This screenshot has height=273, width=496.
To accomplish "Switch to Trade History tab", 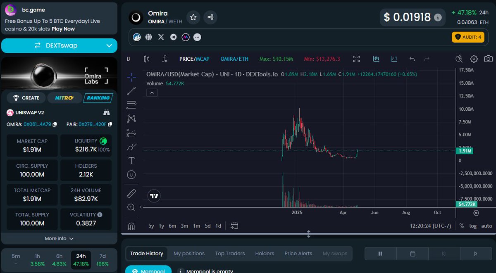I will [147, 254].
